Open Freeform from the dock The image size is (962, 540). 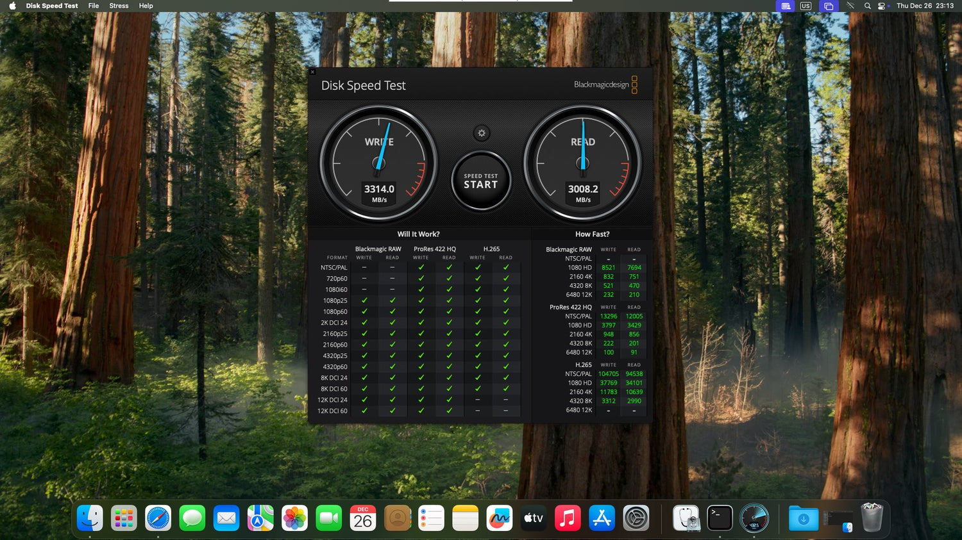click(x=499, y=518)
